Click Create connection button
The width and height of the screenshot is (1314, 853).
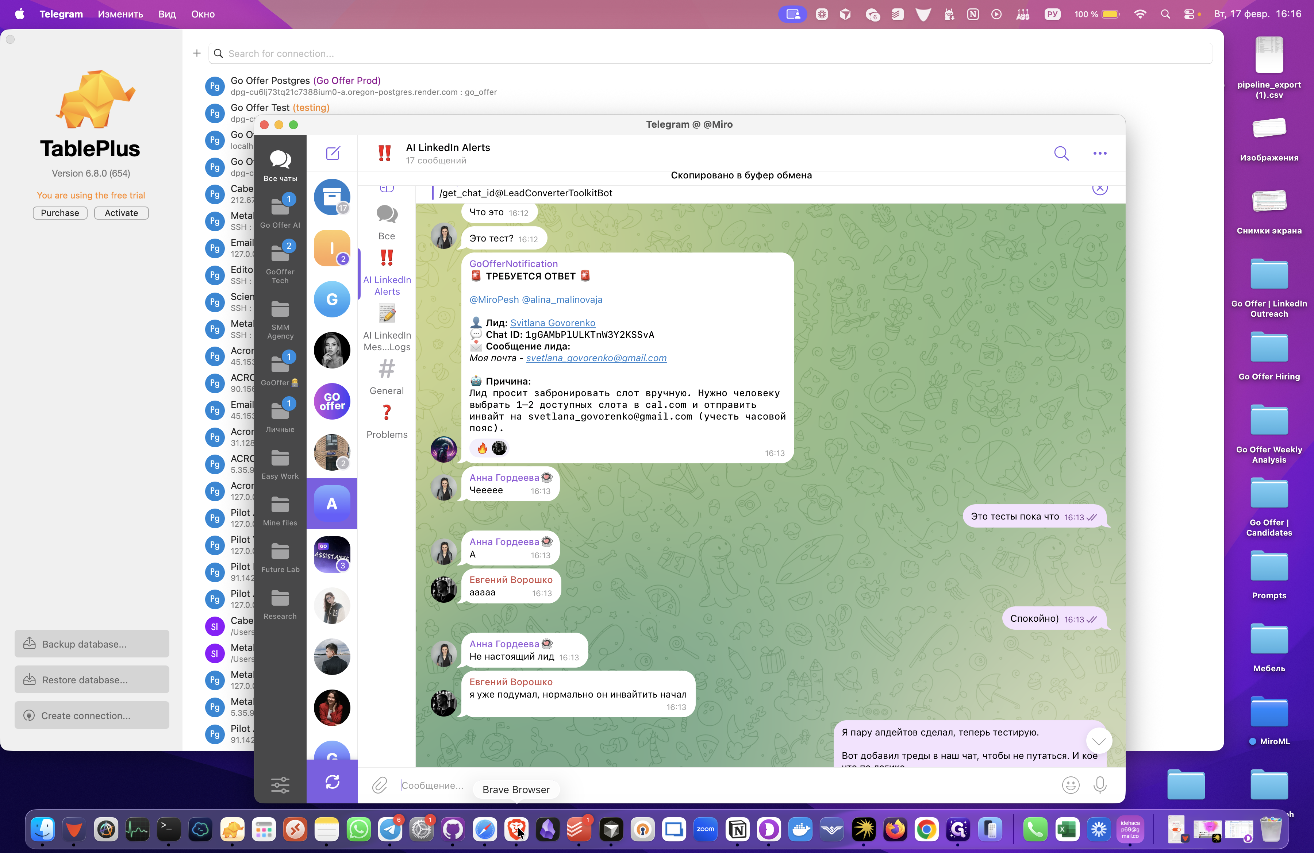pos(92,715)
